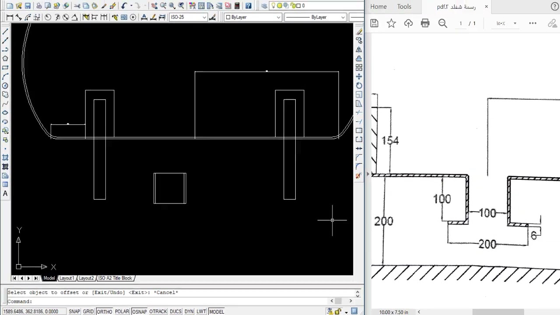Open the ByLayer color dropdown

pos(278,17)
